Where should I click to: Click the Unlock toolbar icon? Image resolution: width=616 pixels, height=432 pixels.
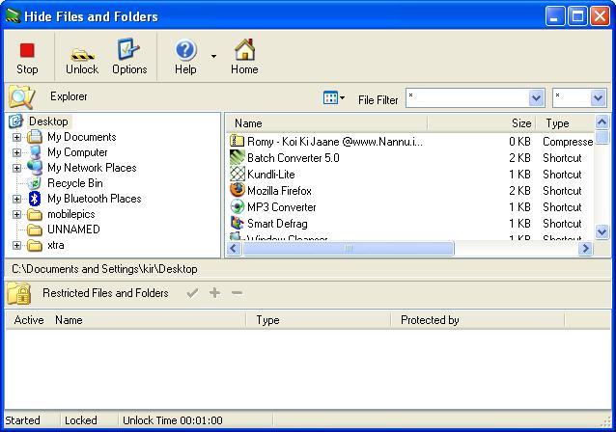point(82,54)
